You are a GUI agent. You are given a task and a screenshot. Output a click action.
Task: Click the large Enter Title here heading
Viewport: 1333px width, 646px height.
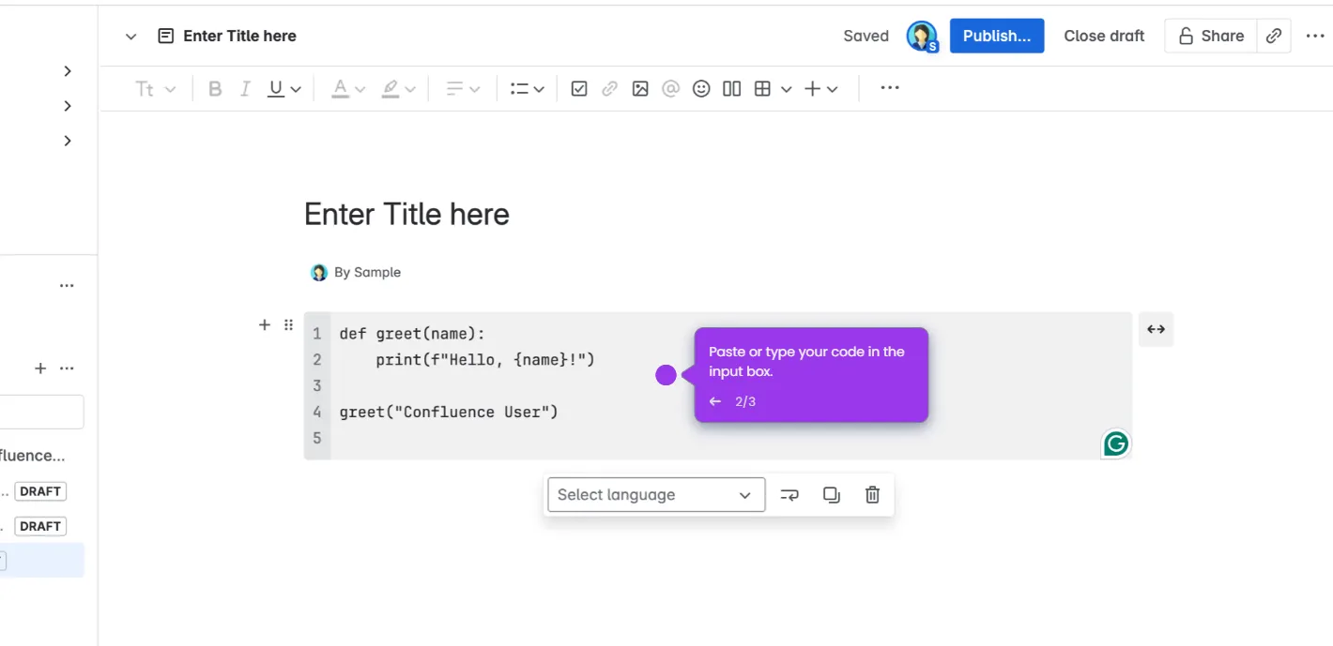[x=406, y=215]
